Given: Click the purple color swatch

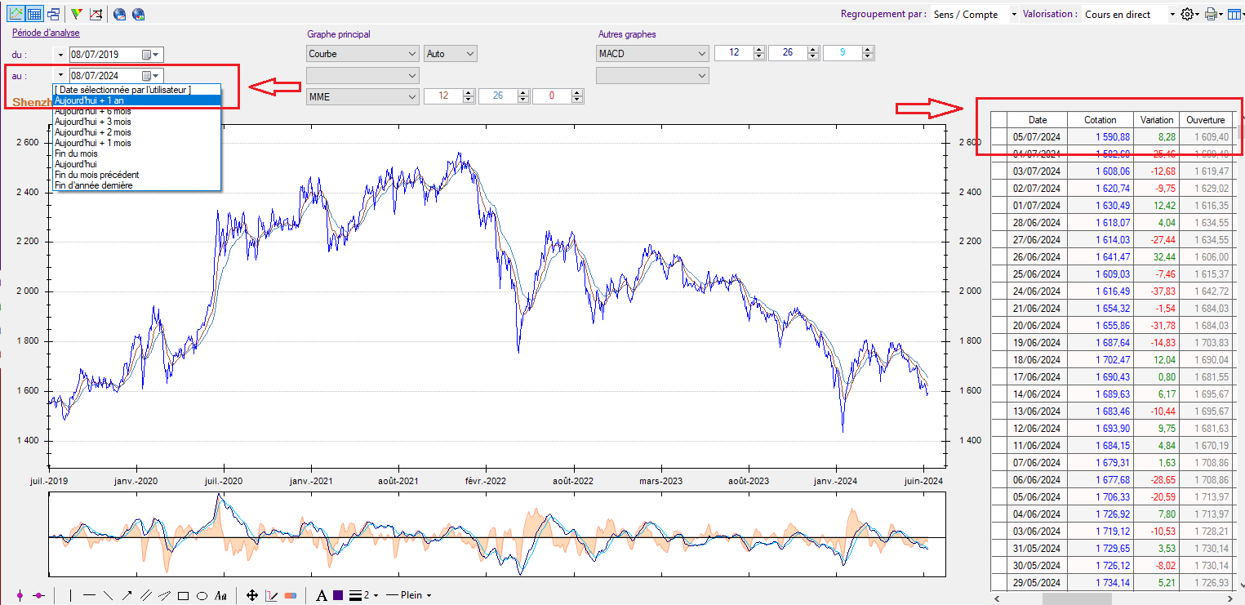Looking at the screenshot, I should pos(338,595).
